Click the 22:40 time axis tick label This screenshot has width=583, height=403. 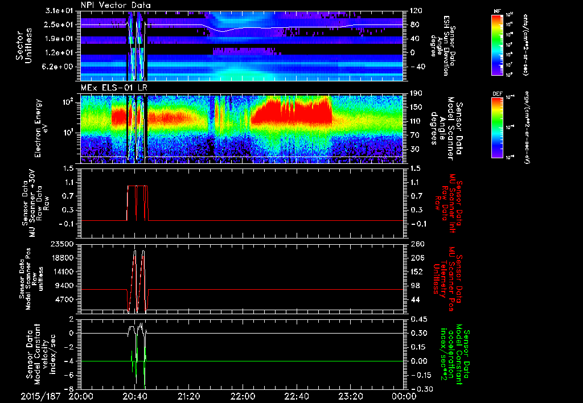pyautogui.click(x=296, y=396)
